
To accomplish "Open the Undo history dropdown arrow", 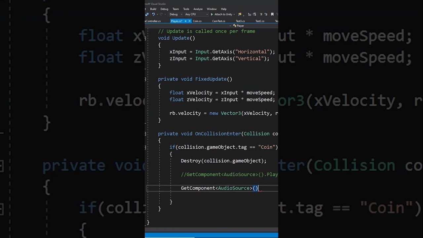I will coord(157,15).
